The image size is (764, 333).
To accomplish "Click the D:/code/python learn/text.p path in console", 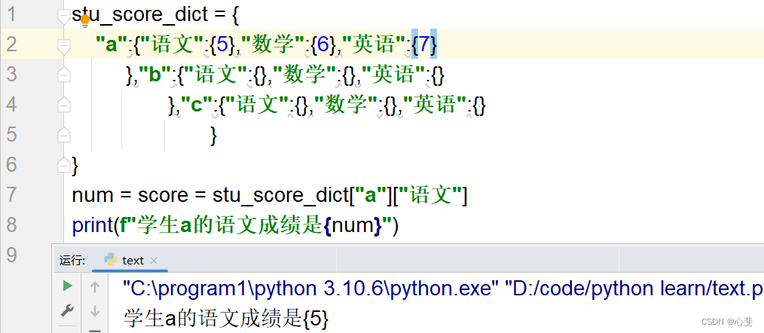I will [636, 289].
